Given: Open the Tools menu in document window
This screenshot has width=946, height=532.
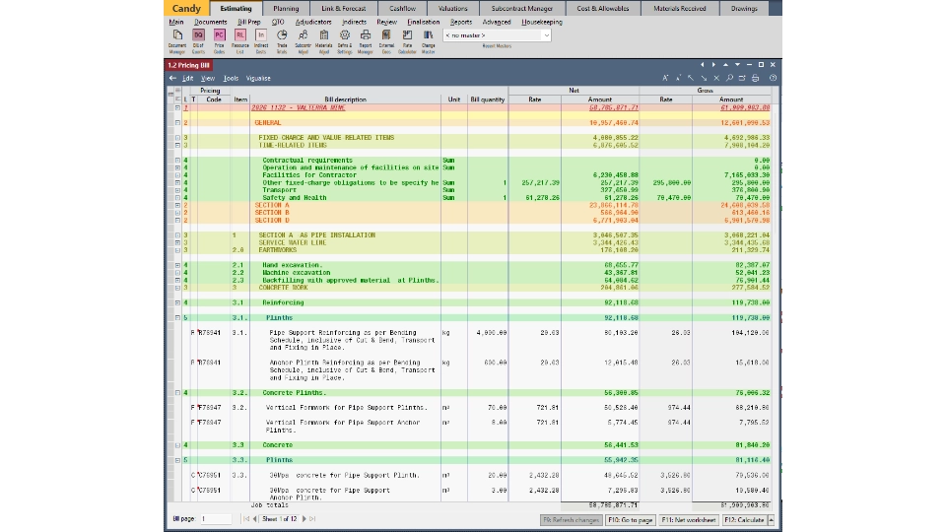Looking at the screenshot, I should pyautogui.click(x=231, y=78).
